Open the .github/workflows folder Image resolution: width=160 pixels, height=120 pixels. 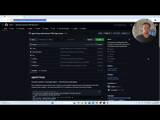pos(37,52)
